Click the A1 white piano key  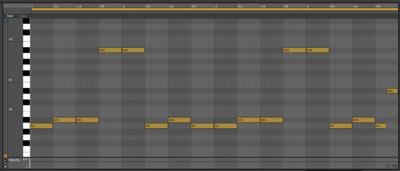26,126
